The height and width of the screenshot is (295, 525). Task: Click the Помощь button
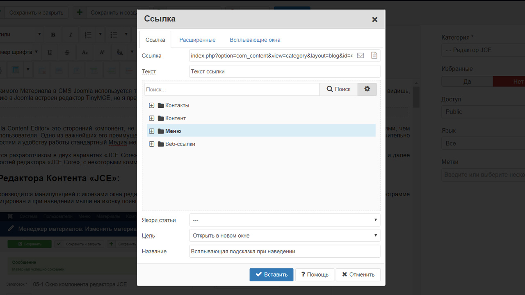point(315,275)
